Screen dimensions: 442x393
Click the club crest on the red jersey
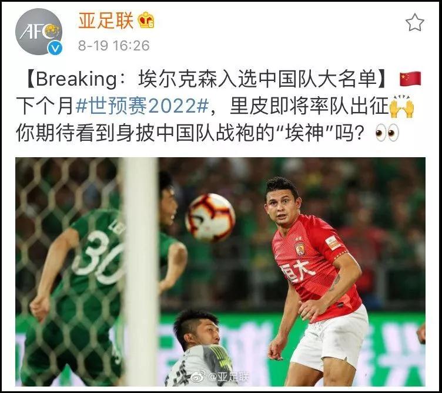300,248
